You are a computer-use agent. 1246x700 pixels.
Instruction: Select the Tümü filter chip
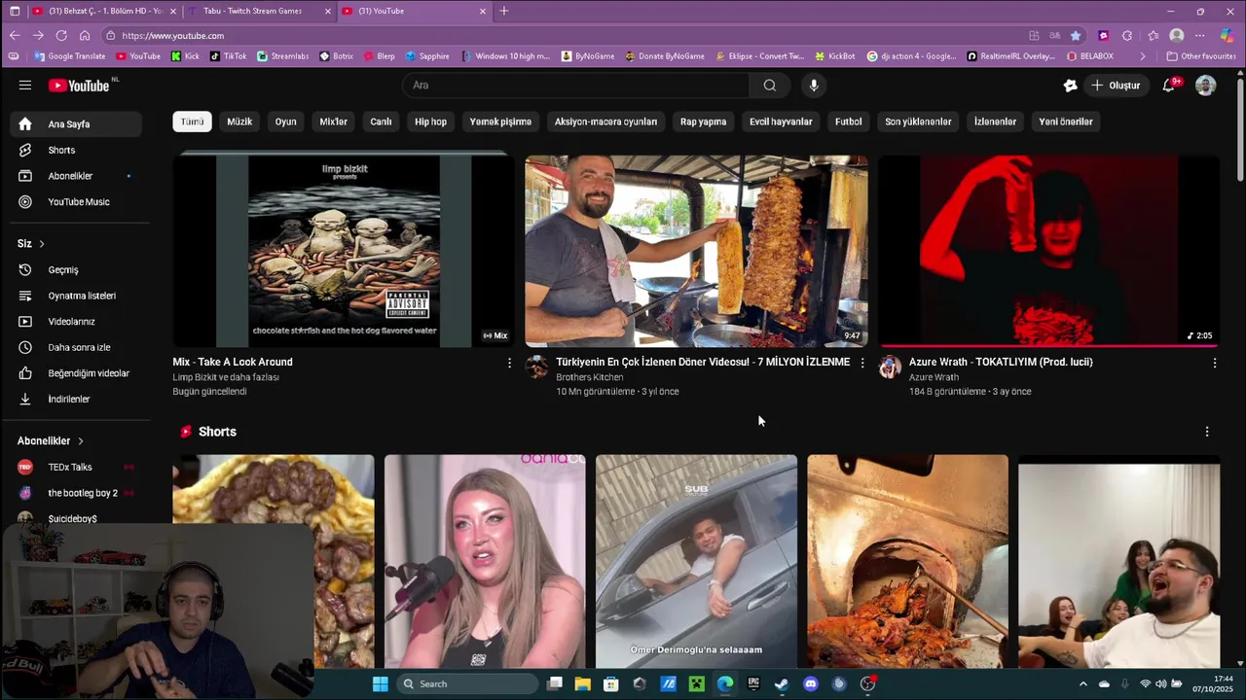point(192,122)
